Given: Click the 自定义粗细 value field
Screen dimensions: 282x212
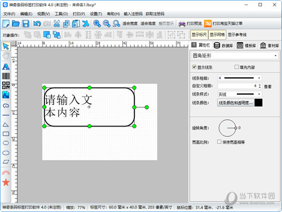Looking at the screenshot, I should 237,86.
